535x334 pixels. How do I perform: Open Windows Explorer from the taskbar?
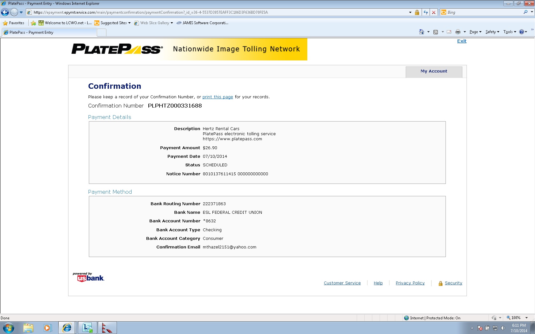tap(28, 328)
